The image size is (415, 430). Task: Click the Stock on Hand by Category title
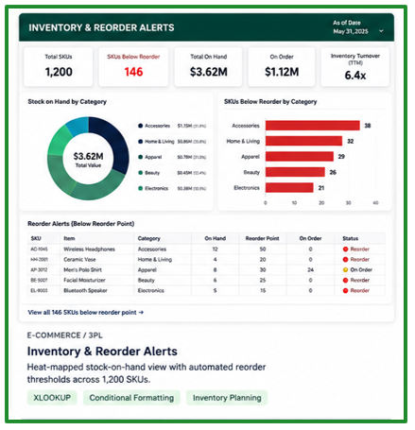pos(67,102)
